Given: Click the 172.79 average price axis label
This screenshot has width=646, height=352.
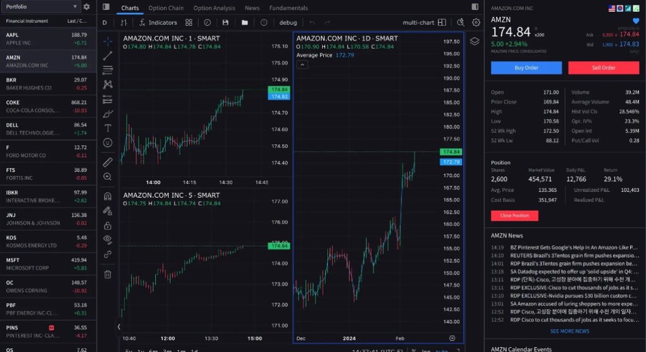Looking at the screenshot, I should (x=451, y=162).
